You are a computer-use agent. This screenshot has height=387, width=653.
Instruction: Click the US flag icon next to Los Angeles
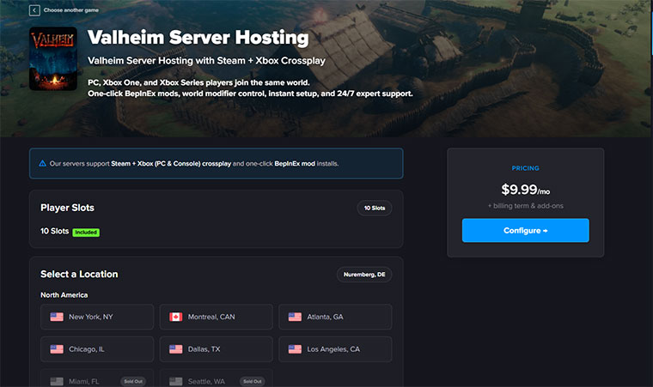pos(295,349)
